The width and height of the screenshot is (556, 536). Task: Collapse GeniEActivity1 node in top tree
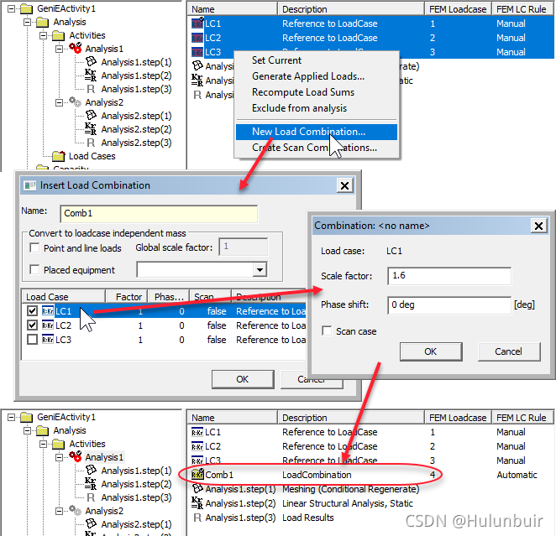(x=12, y=8)
